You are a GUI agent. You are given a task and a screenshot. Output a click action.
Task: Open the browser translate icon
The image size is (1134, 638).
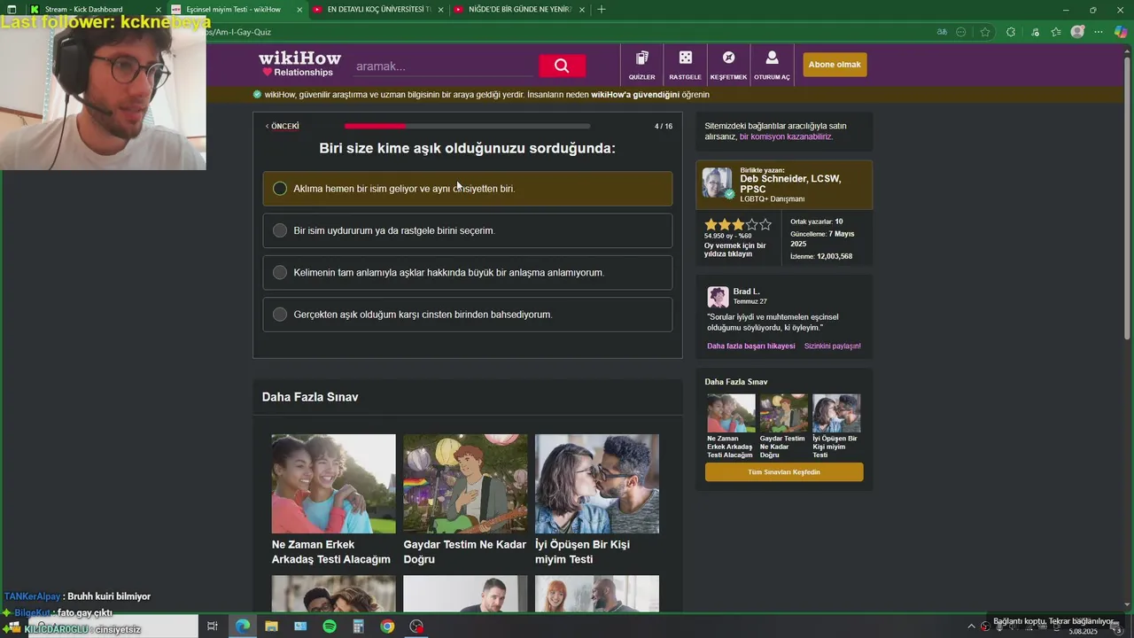point(942,32)
